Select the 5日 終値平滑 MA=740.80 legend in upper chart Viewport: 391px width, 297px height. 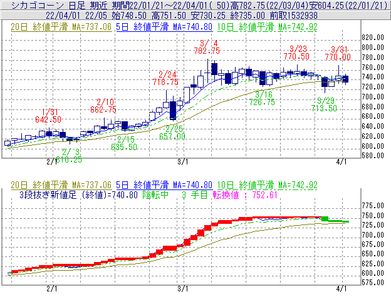(x=164, y=27)
